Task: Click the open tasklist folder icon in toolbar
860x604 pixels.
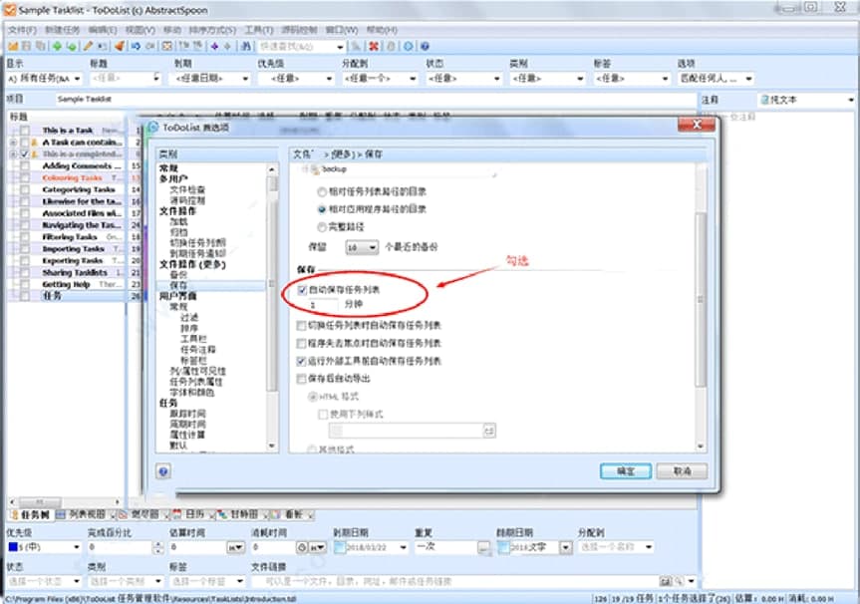Action: click(13, 46)
